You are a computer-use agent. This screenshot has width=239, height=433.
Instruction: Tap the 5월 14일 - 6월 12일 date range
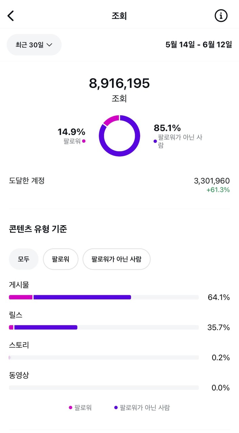tap(199, 45)
